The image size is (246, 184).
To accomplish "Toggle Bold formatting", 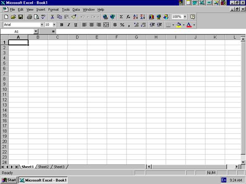I will point(62,25).
